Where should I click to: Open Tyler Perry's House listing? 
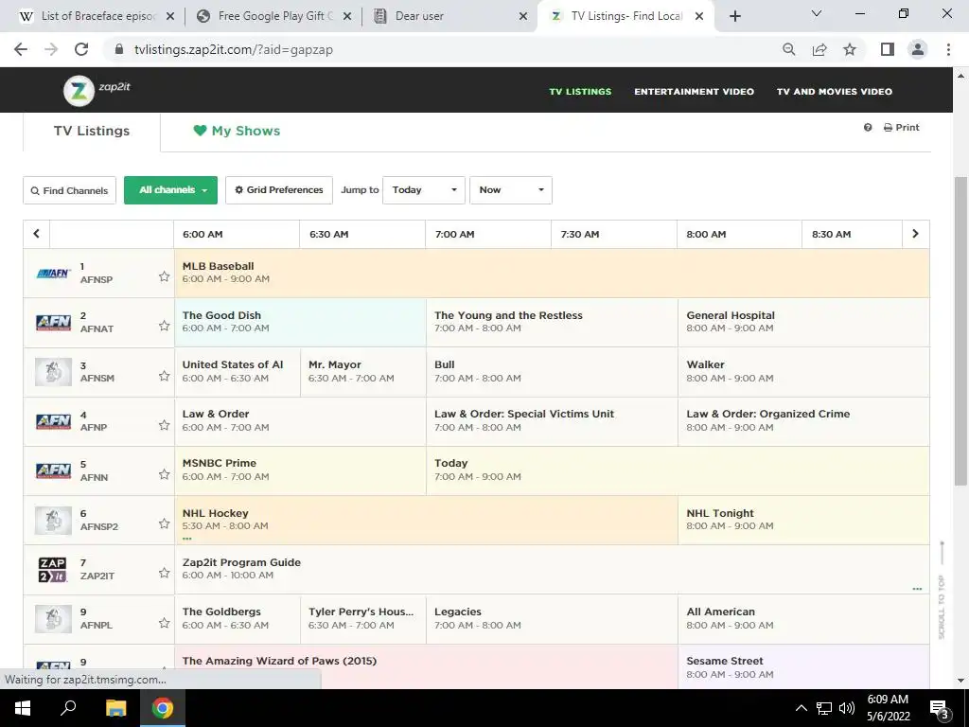pyautogui.click(x=362, y=619)
